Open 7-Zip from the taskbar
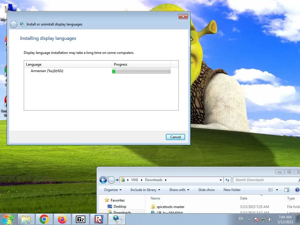Viewport: 300px width, 225px height. coord(81,219)
